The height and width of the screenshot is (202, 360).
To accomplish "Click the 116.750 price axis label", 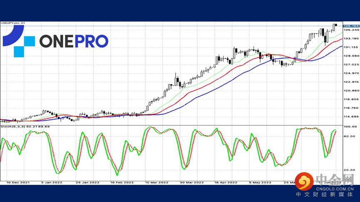I will click(x=351, y=108).
